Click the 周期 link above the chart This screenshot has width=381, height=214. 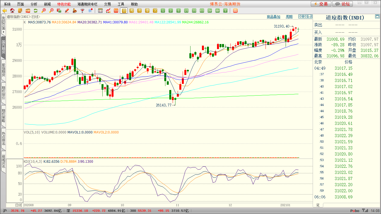point(289,17)
